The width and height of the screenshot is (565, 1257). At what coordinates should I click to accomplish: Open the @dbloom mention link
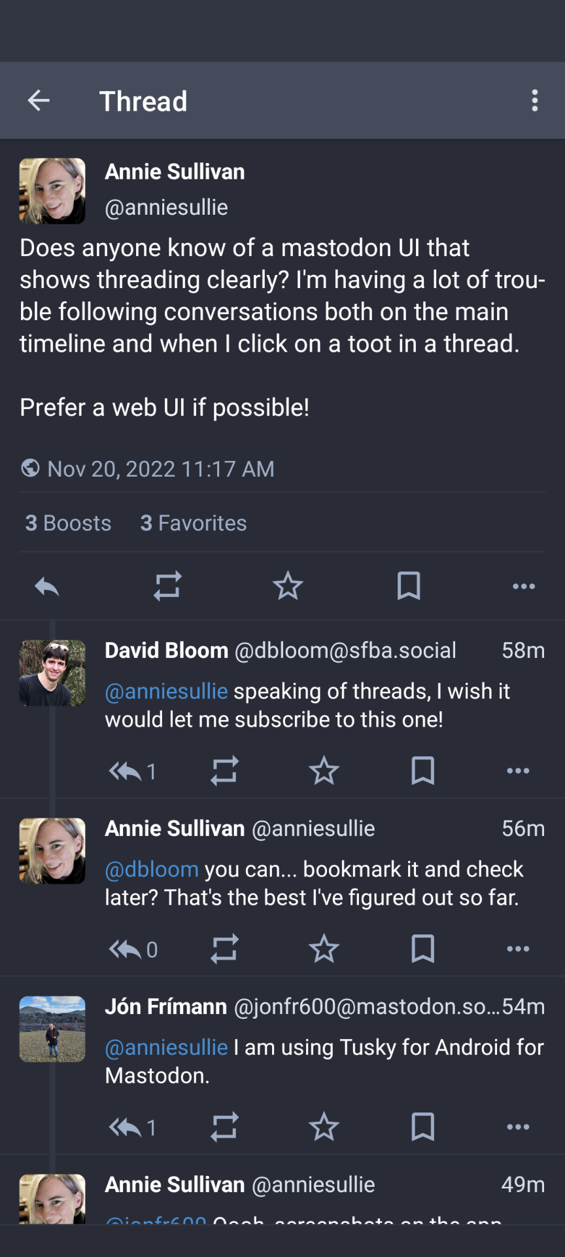152,869
